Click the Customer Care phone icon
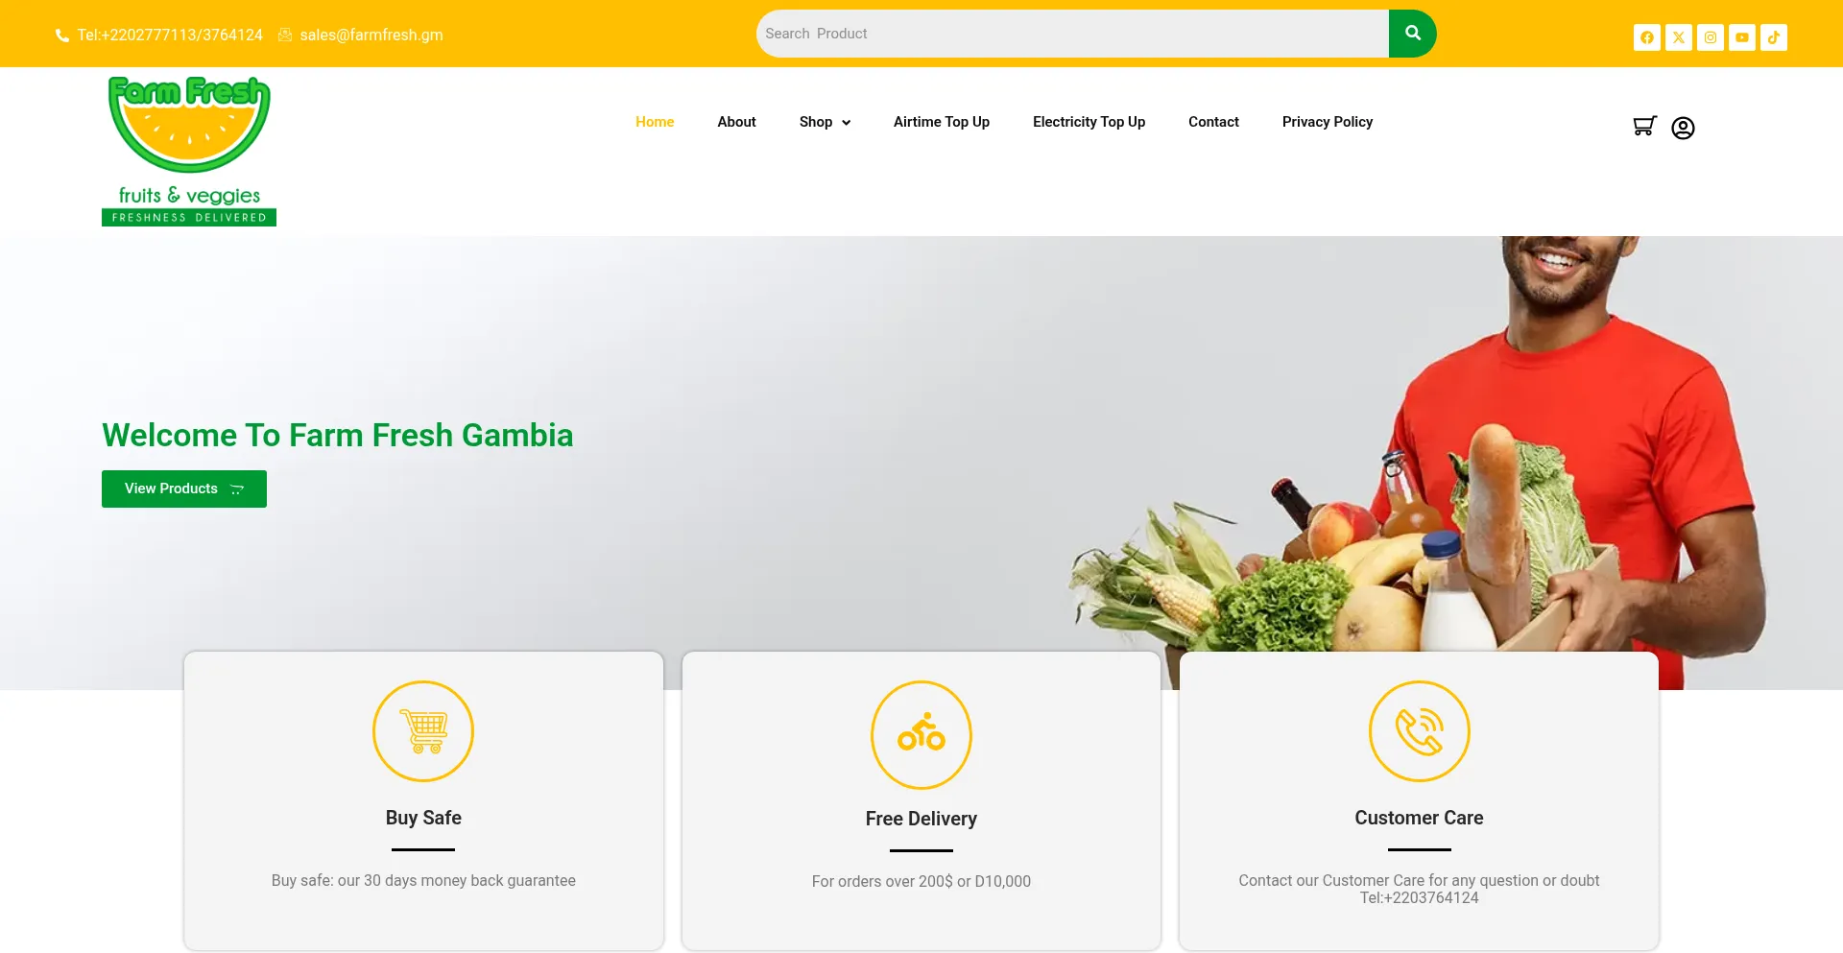Screen dimensions: 1843x953 click(x=1419, y=731)
